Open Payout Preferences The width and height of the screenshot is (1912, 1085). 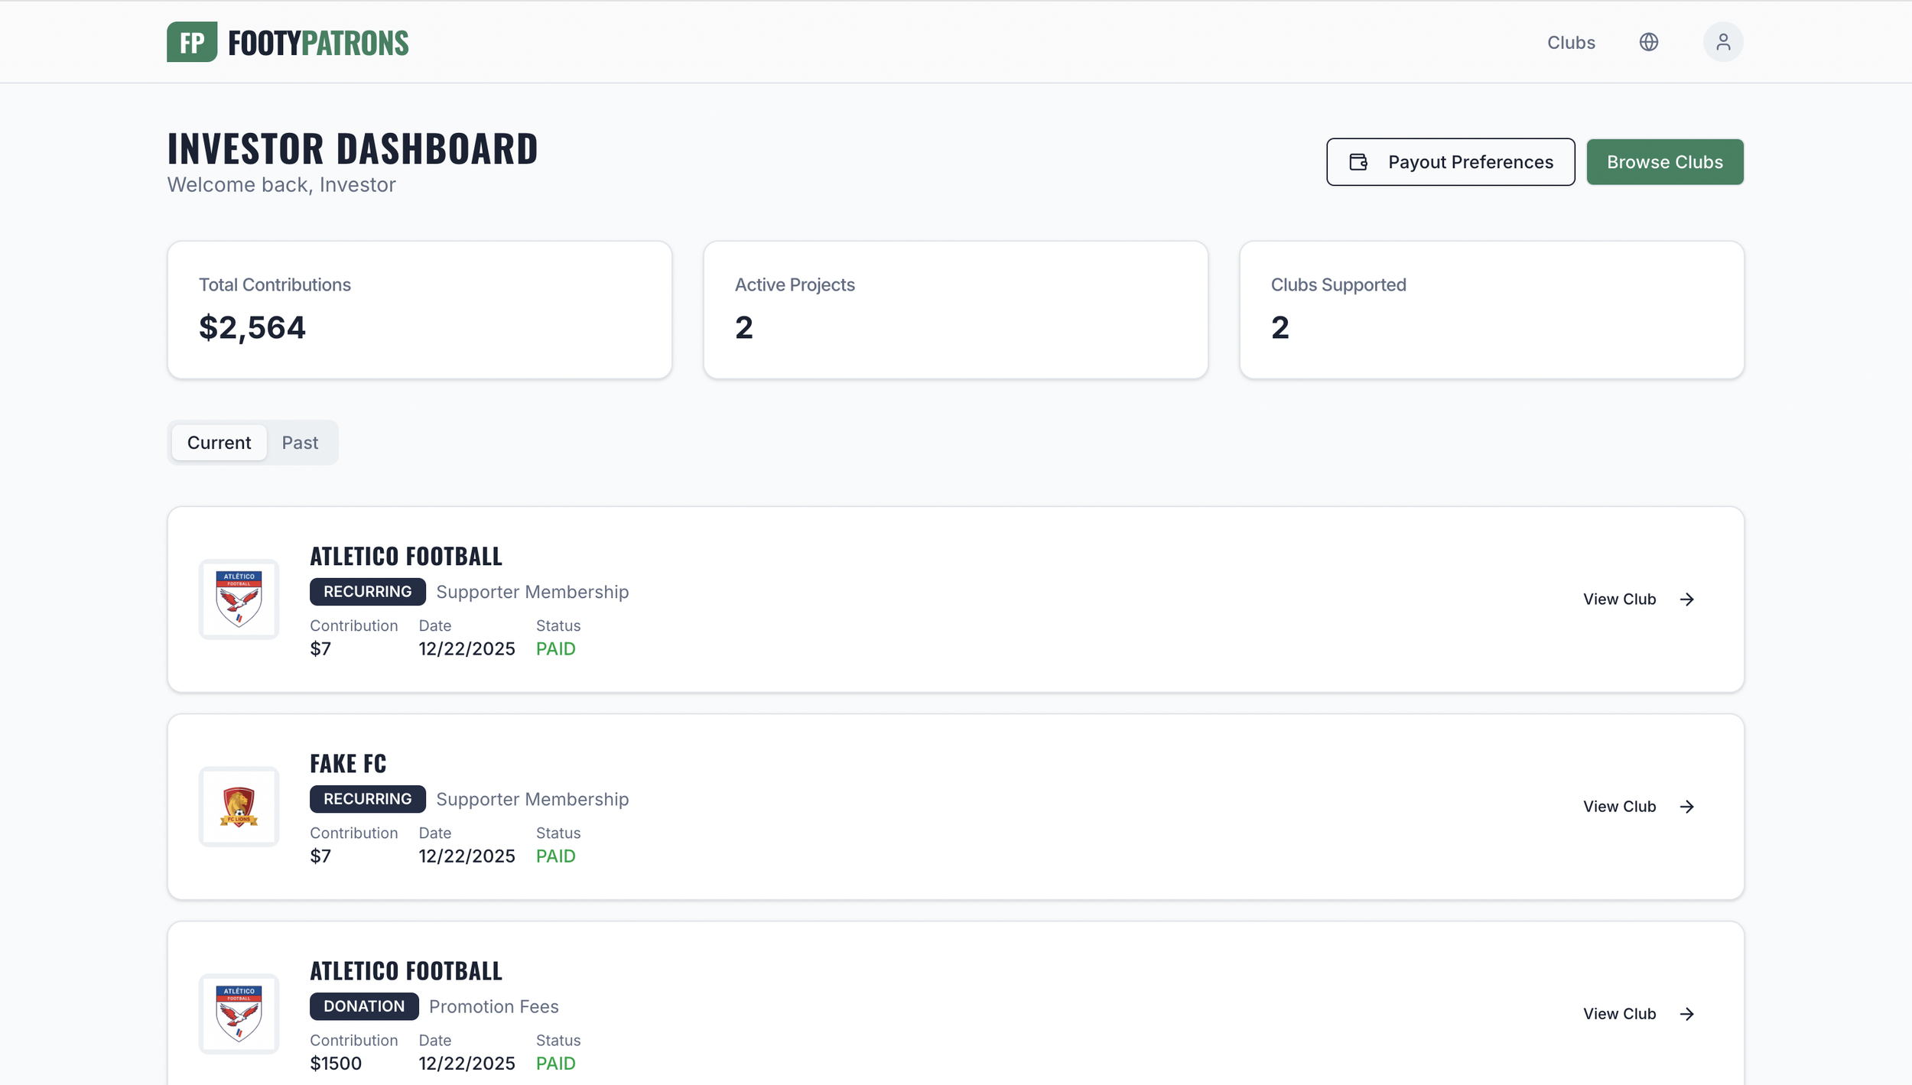[x=1450, y=161]
